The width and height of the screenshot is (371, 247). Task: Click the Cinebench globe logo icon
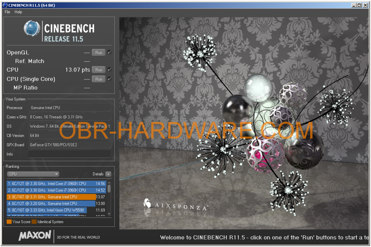[x=32, y=28]
